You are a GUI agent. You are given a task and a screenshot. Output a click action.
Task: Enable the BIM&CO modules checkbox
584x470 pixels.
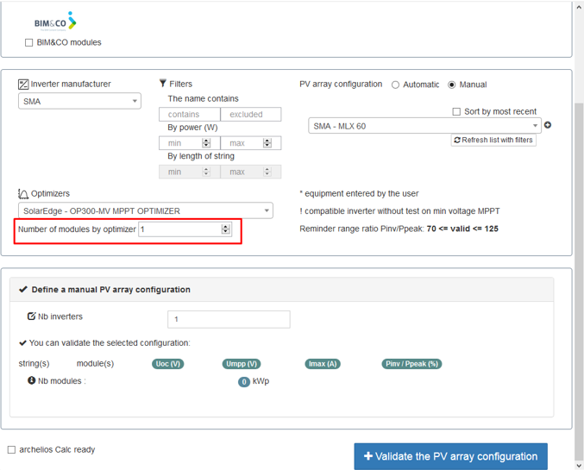(x=28, y=43)
